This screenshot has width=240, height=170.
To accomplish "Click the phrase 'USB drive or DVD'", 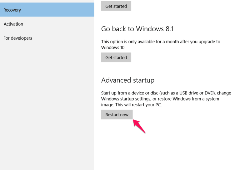I will pos(196,93).
